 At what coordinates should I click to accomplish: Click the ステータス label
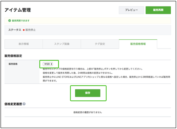tap(15, 30)
